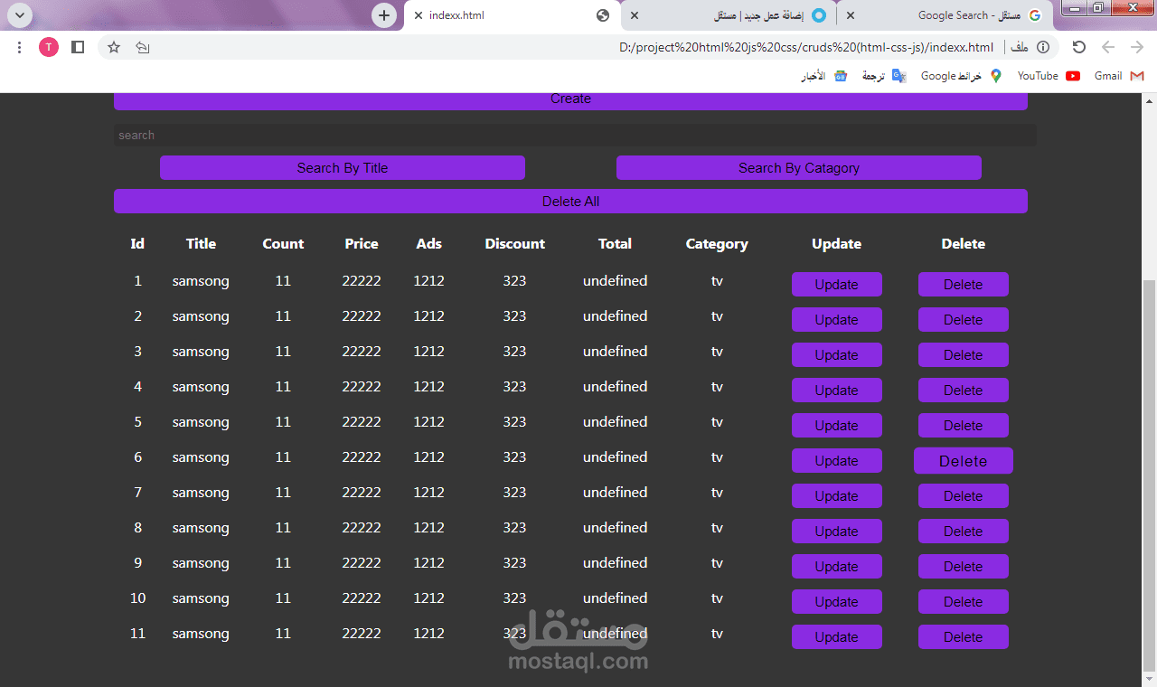Click the file info icon in address bar

[1043, 47]
